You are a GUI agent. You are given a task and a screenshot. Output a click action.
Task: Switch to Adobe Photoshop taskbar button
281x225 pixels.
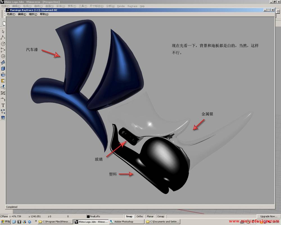tap(127, 222)
